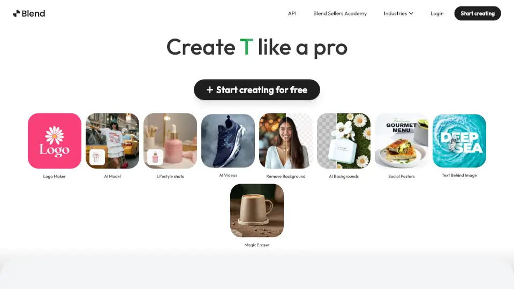Go to Blend Sellers Academy
Viewport: 514px width, 289px height.
click(340, 13)
